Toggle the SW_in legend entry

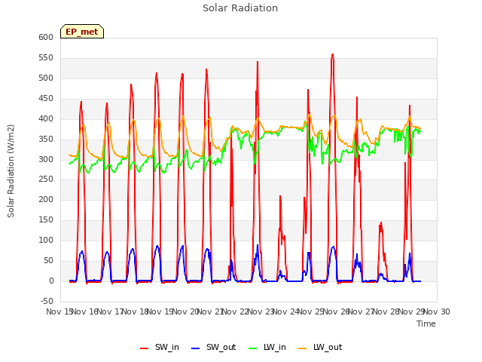coord(159,347)
